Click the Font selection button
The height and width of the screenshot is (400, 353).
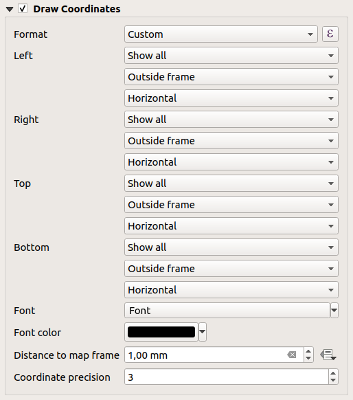point(227,311)
